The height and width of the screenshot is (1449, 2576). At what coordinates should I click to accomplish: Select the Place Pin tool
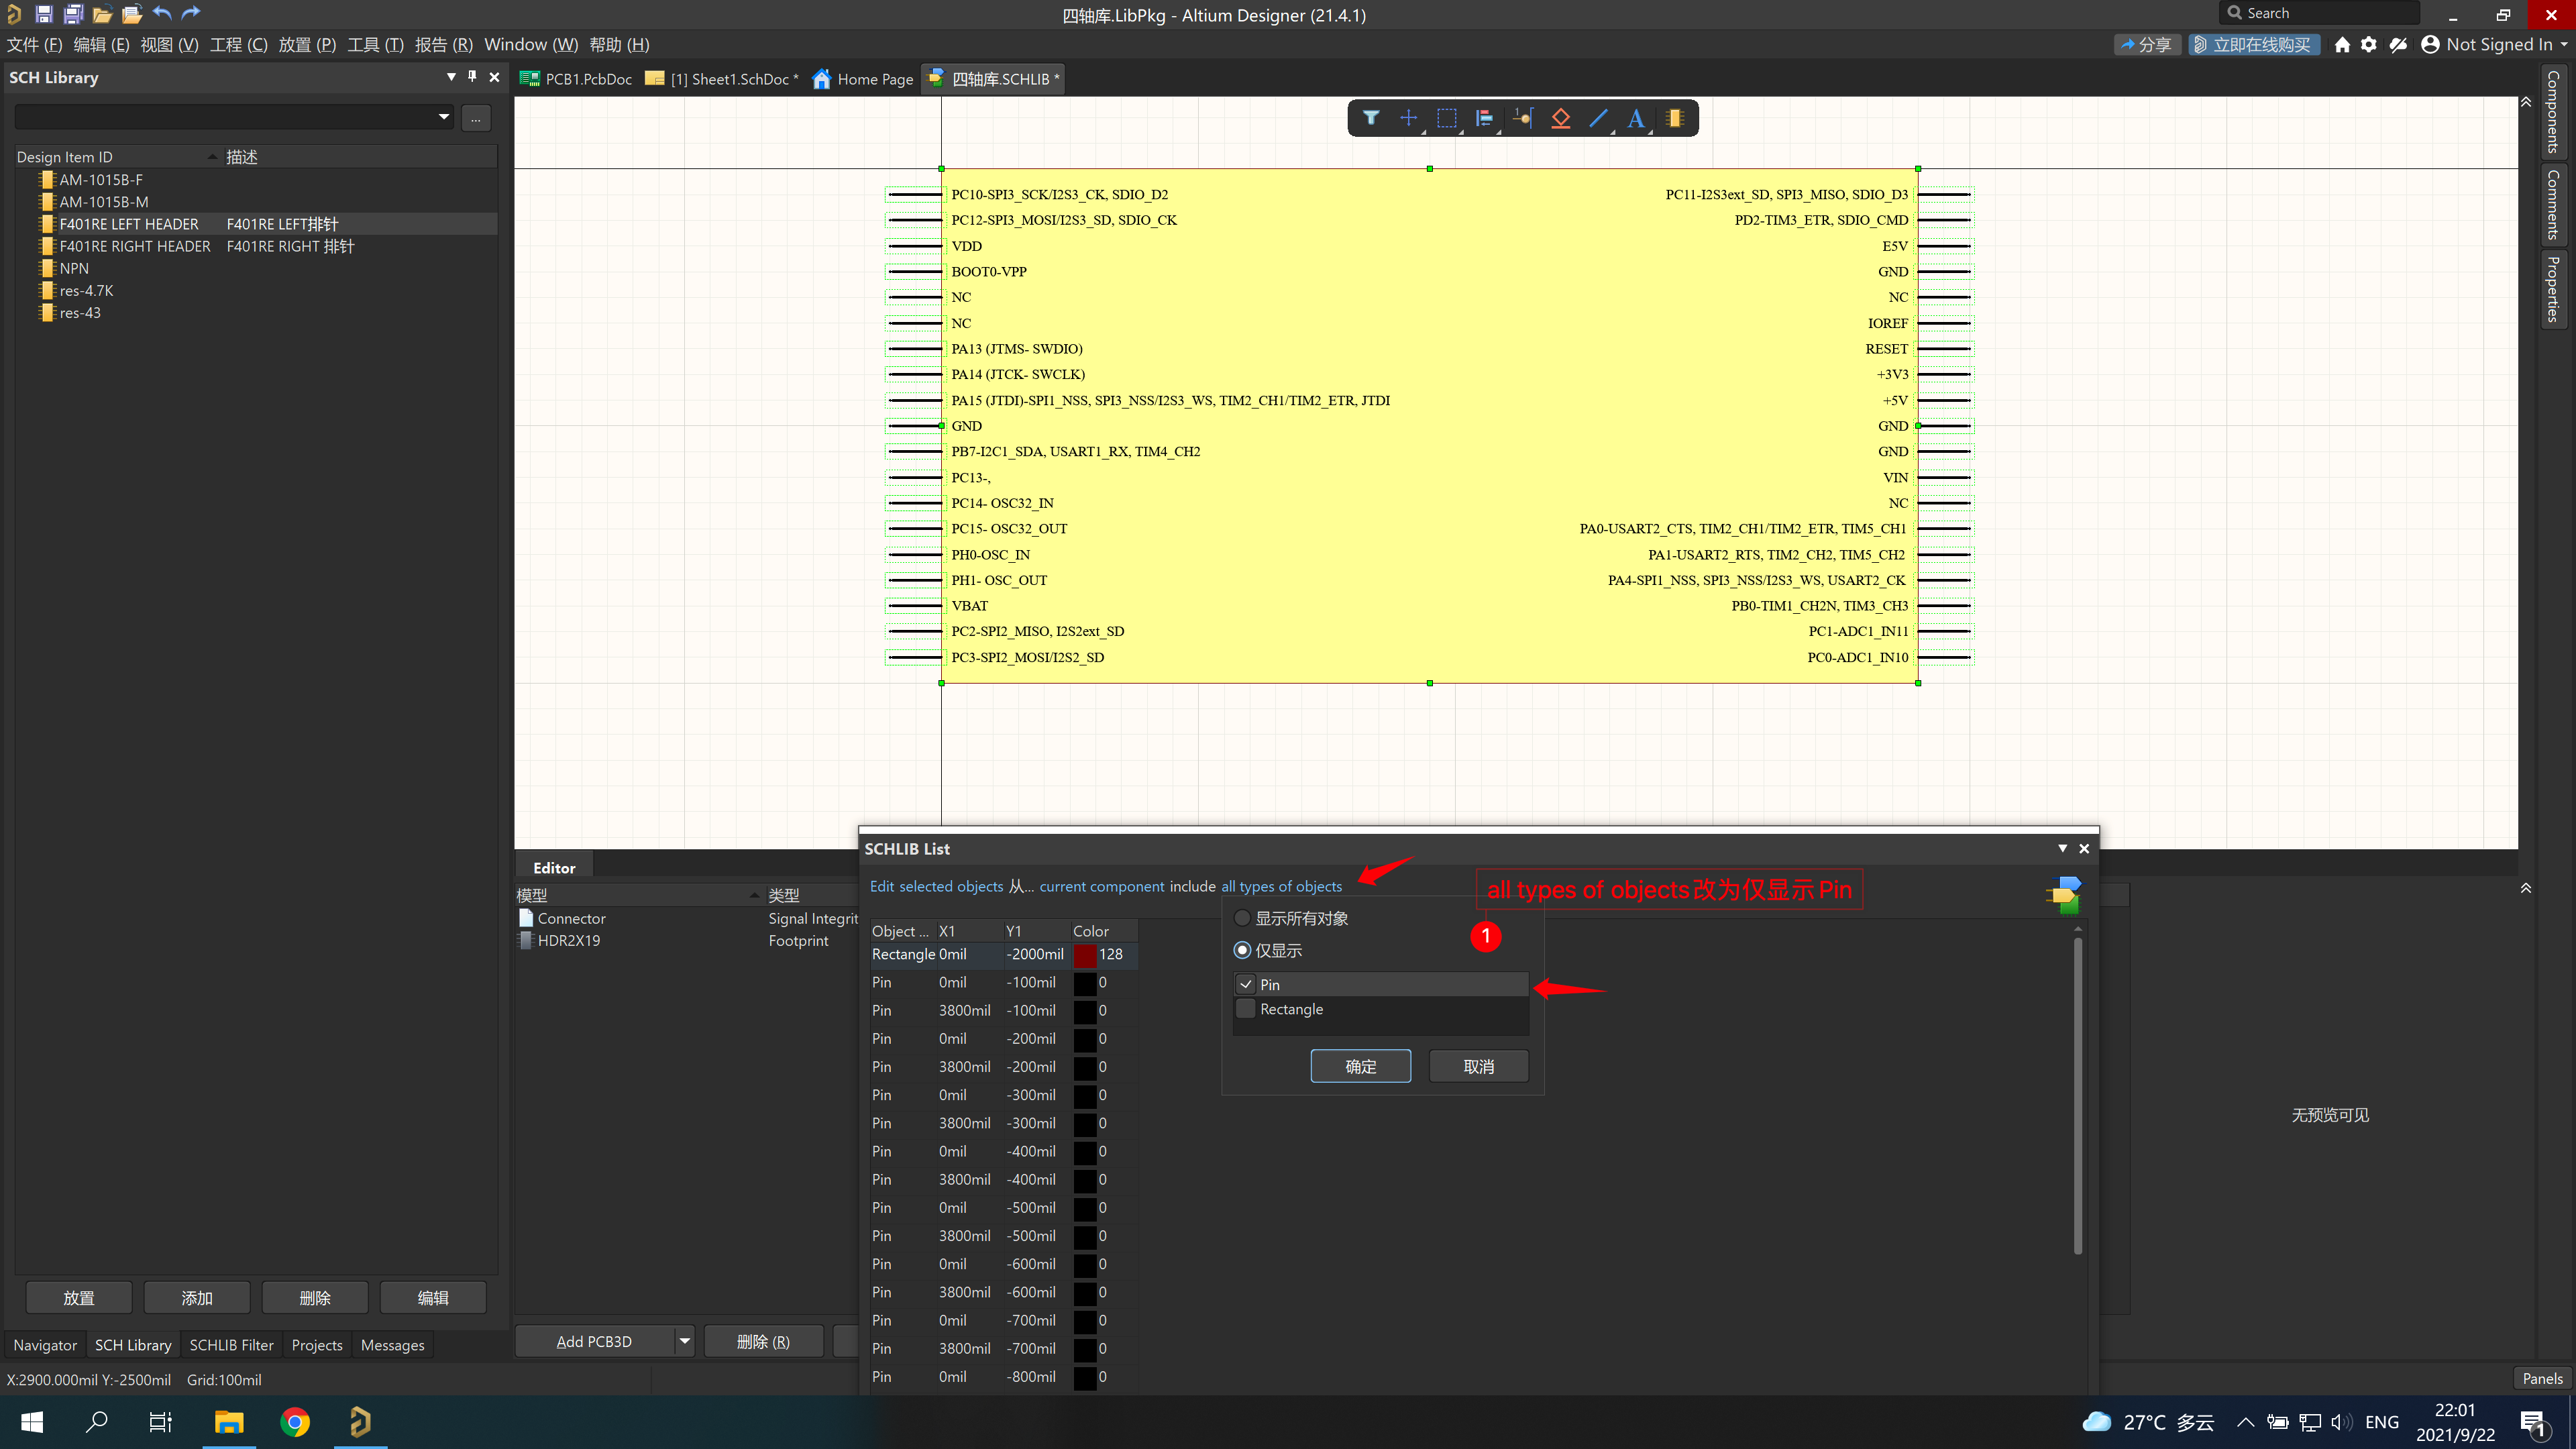pos(1522,118)
